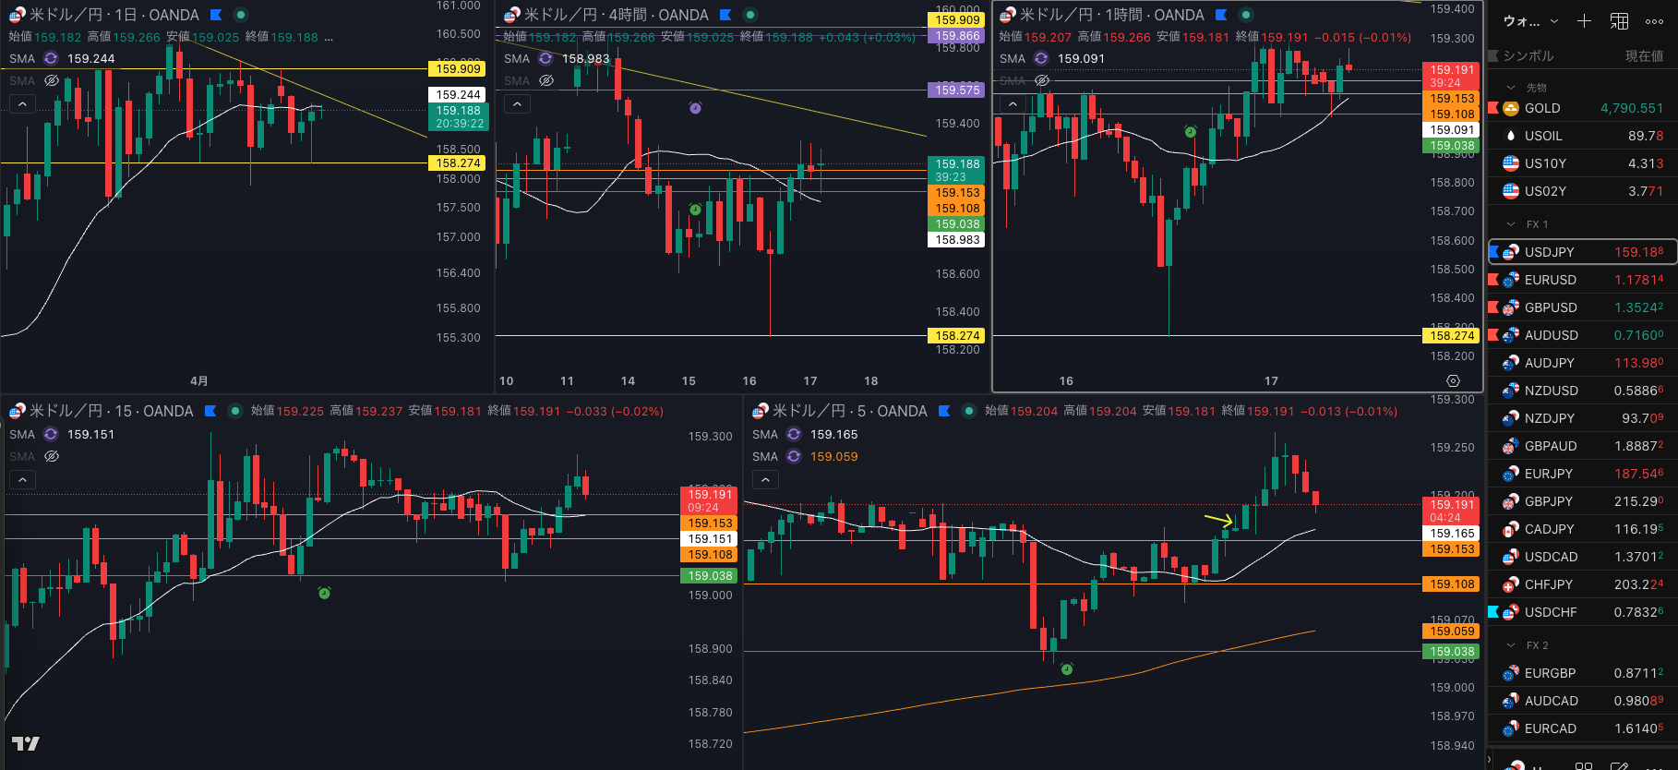Open the watchlist name dropdown

(x=1531, y=21)
